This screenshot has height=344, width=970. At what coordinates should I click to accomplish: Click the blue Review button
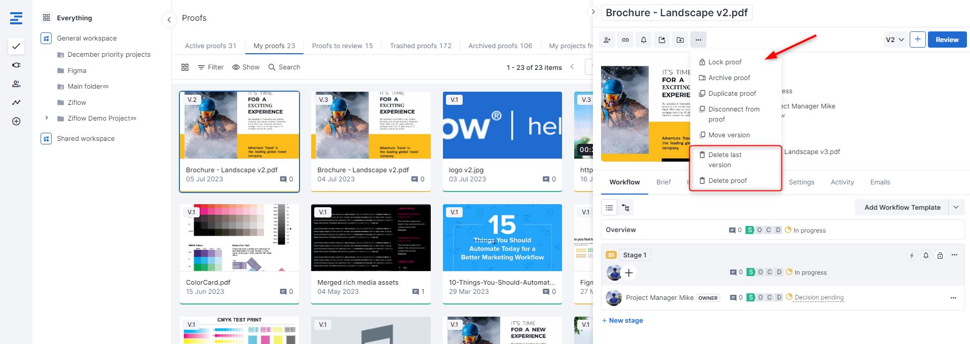pos(947,40)
